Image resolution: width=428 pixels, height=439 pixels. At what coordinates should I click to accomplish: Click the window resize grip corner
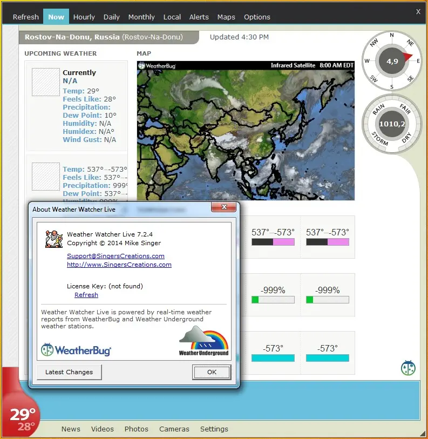(x=423, y=434)
